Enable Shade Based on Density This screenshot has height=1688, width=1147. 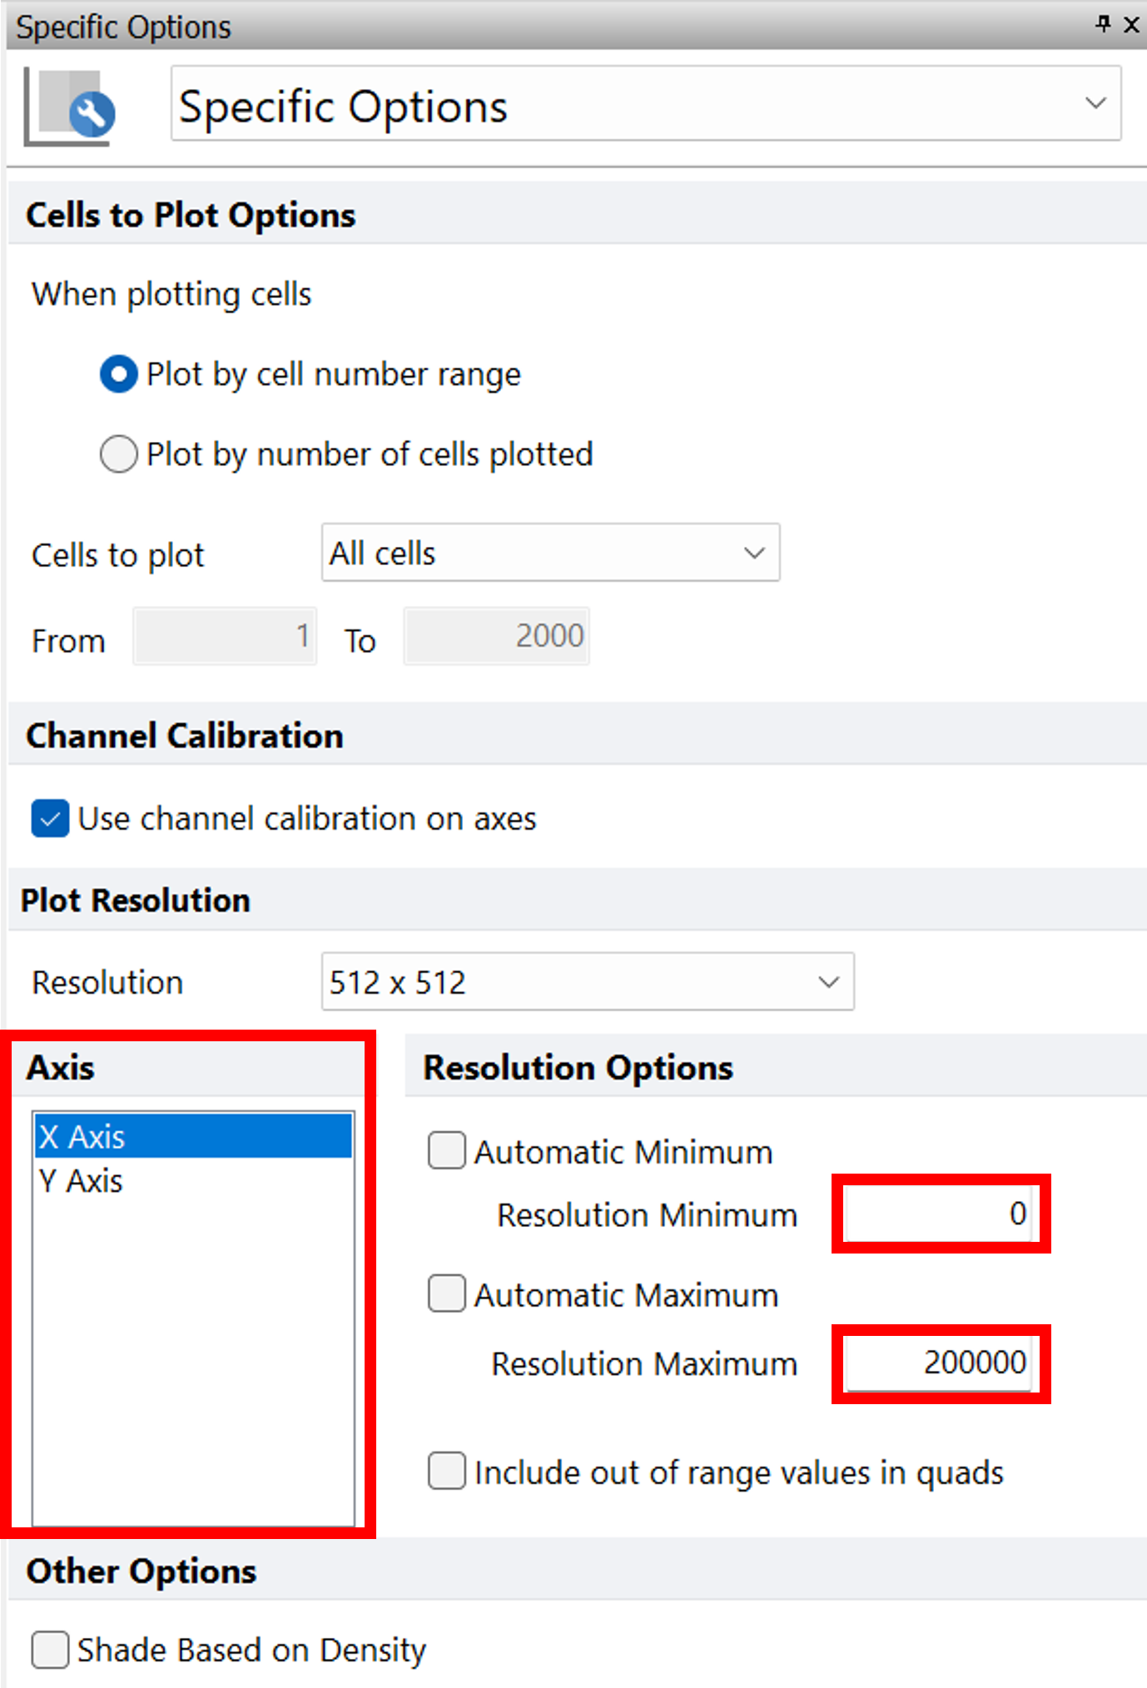coord(50,1650)
